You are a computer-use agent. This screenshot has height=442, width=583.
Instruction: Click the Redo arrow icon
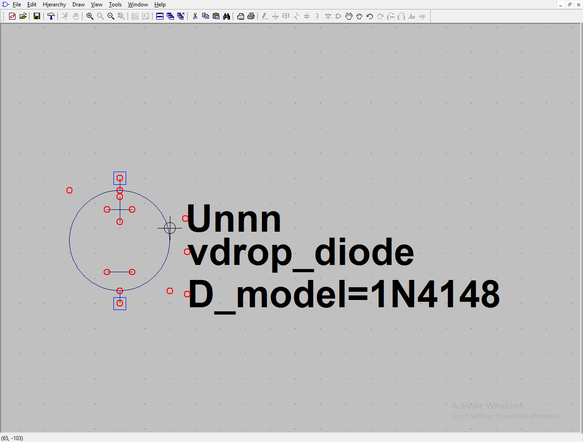pos(380,16)
